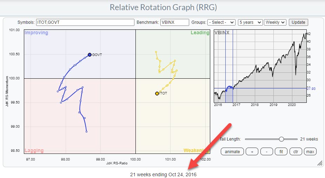Viewport: 325px width, 178px height.
Task: Click the 2018 label on the price chart
Action: tap(254, 104)
